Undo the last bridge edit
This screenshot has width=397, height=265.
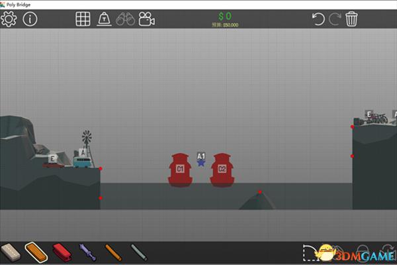[318, 19]
